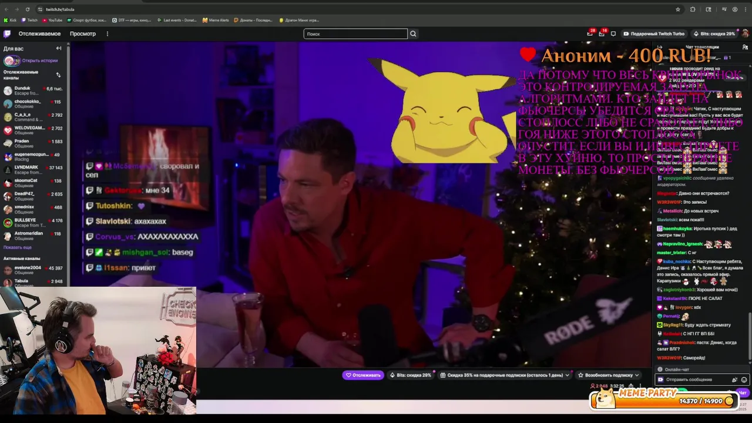Image resolution: width=752 pixels, height=423 pixels.
Task: Open the BULLSEYE channel in sidebar
Action: click(x=33, y=223)
